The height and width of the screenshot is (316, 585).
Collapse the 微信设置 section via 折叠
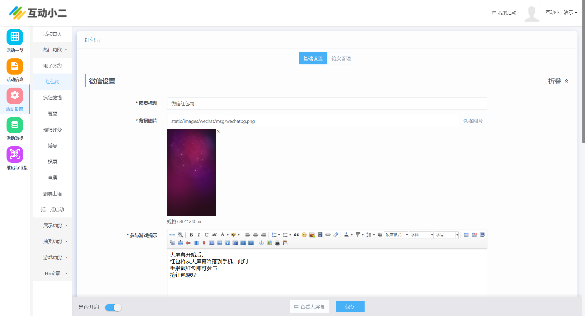point(558,81)
